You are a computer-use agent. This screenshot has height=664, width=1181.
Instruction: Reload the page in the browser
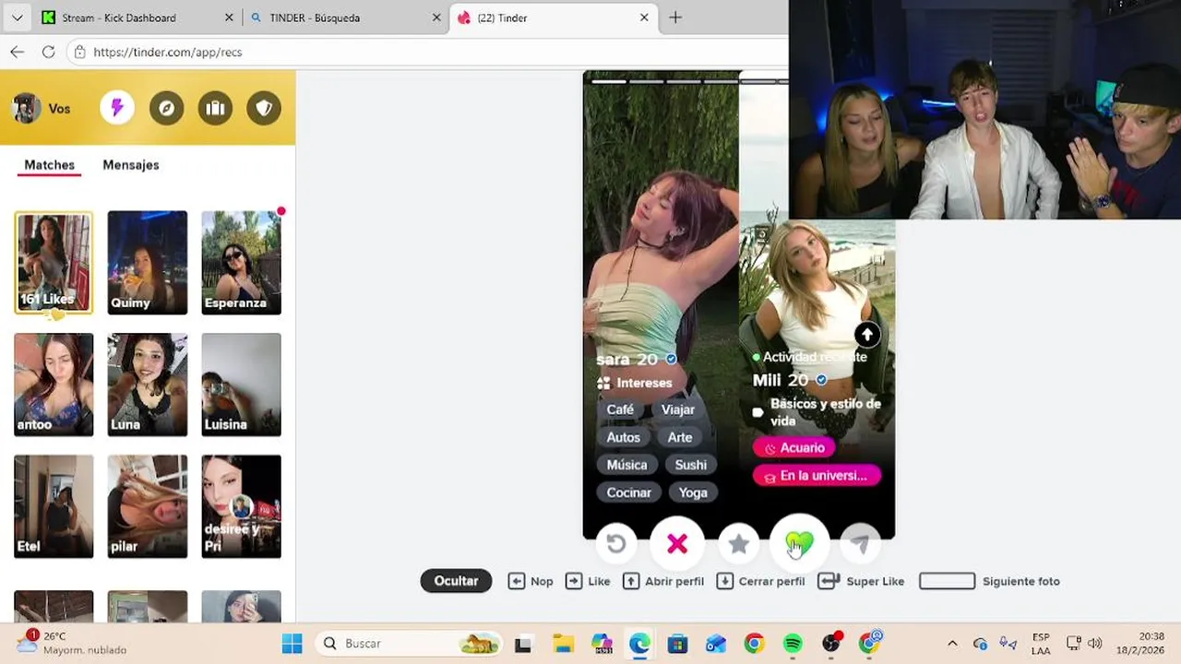[x=48, y=52]
